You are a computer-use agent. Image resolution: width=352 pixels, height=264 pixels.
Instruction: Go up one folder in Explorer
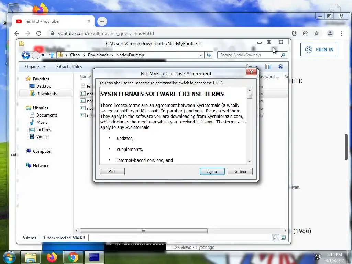pos(52,55)
